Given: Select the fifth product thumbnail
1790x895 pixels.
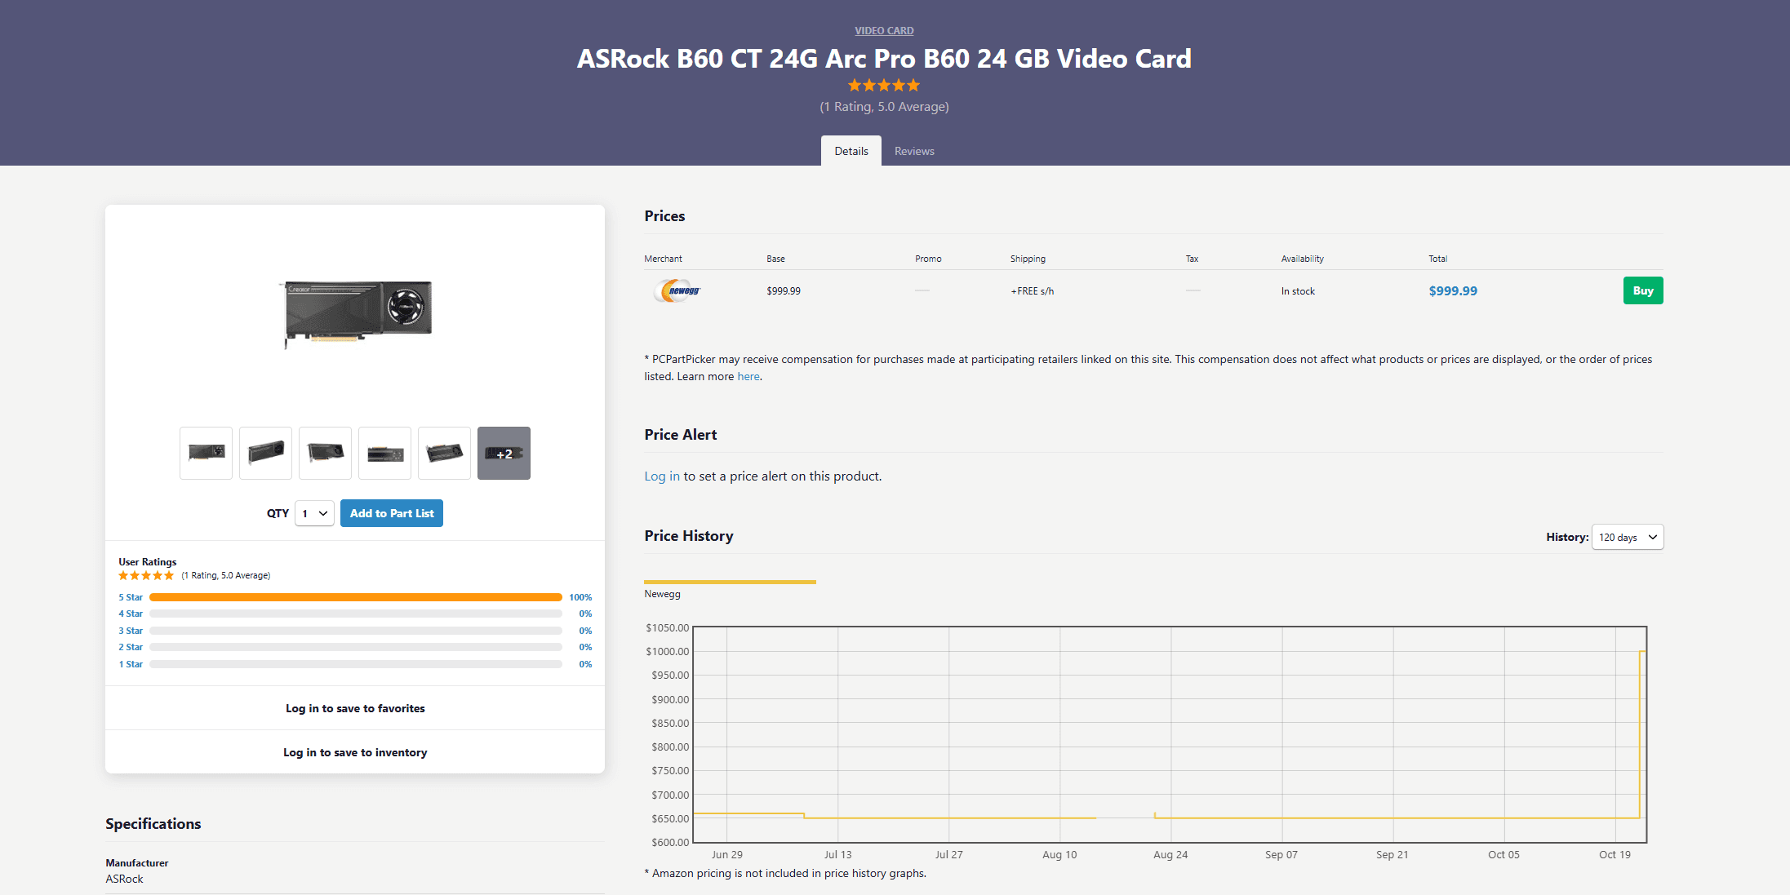Looking at the screenshot, I should pyautogui.click(x=444, y=453).
